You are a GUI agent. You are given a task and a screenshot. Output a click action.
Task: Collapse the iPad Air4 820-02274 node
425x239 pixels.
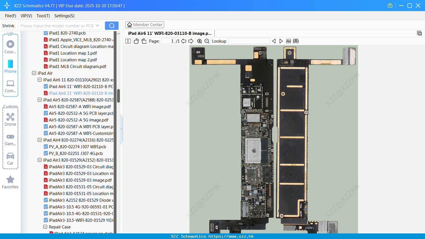(x=40, y=140)
